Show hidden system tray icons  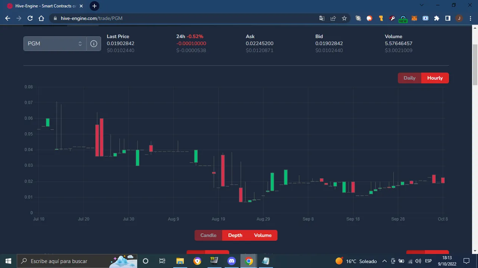[384, 261]
